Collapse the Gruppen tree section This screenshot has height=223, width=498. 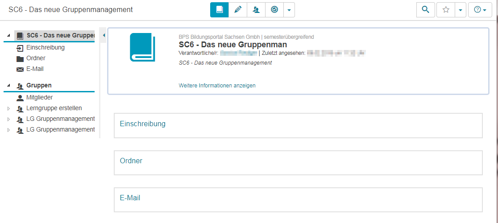point(8,85)
